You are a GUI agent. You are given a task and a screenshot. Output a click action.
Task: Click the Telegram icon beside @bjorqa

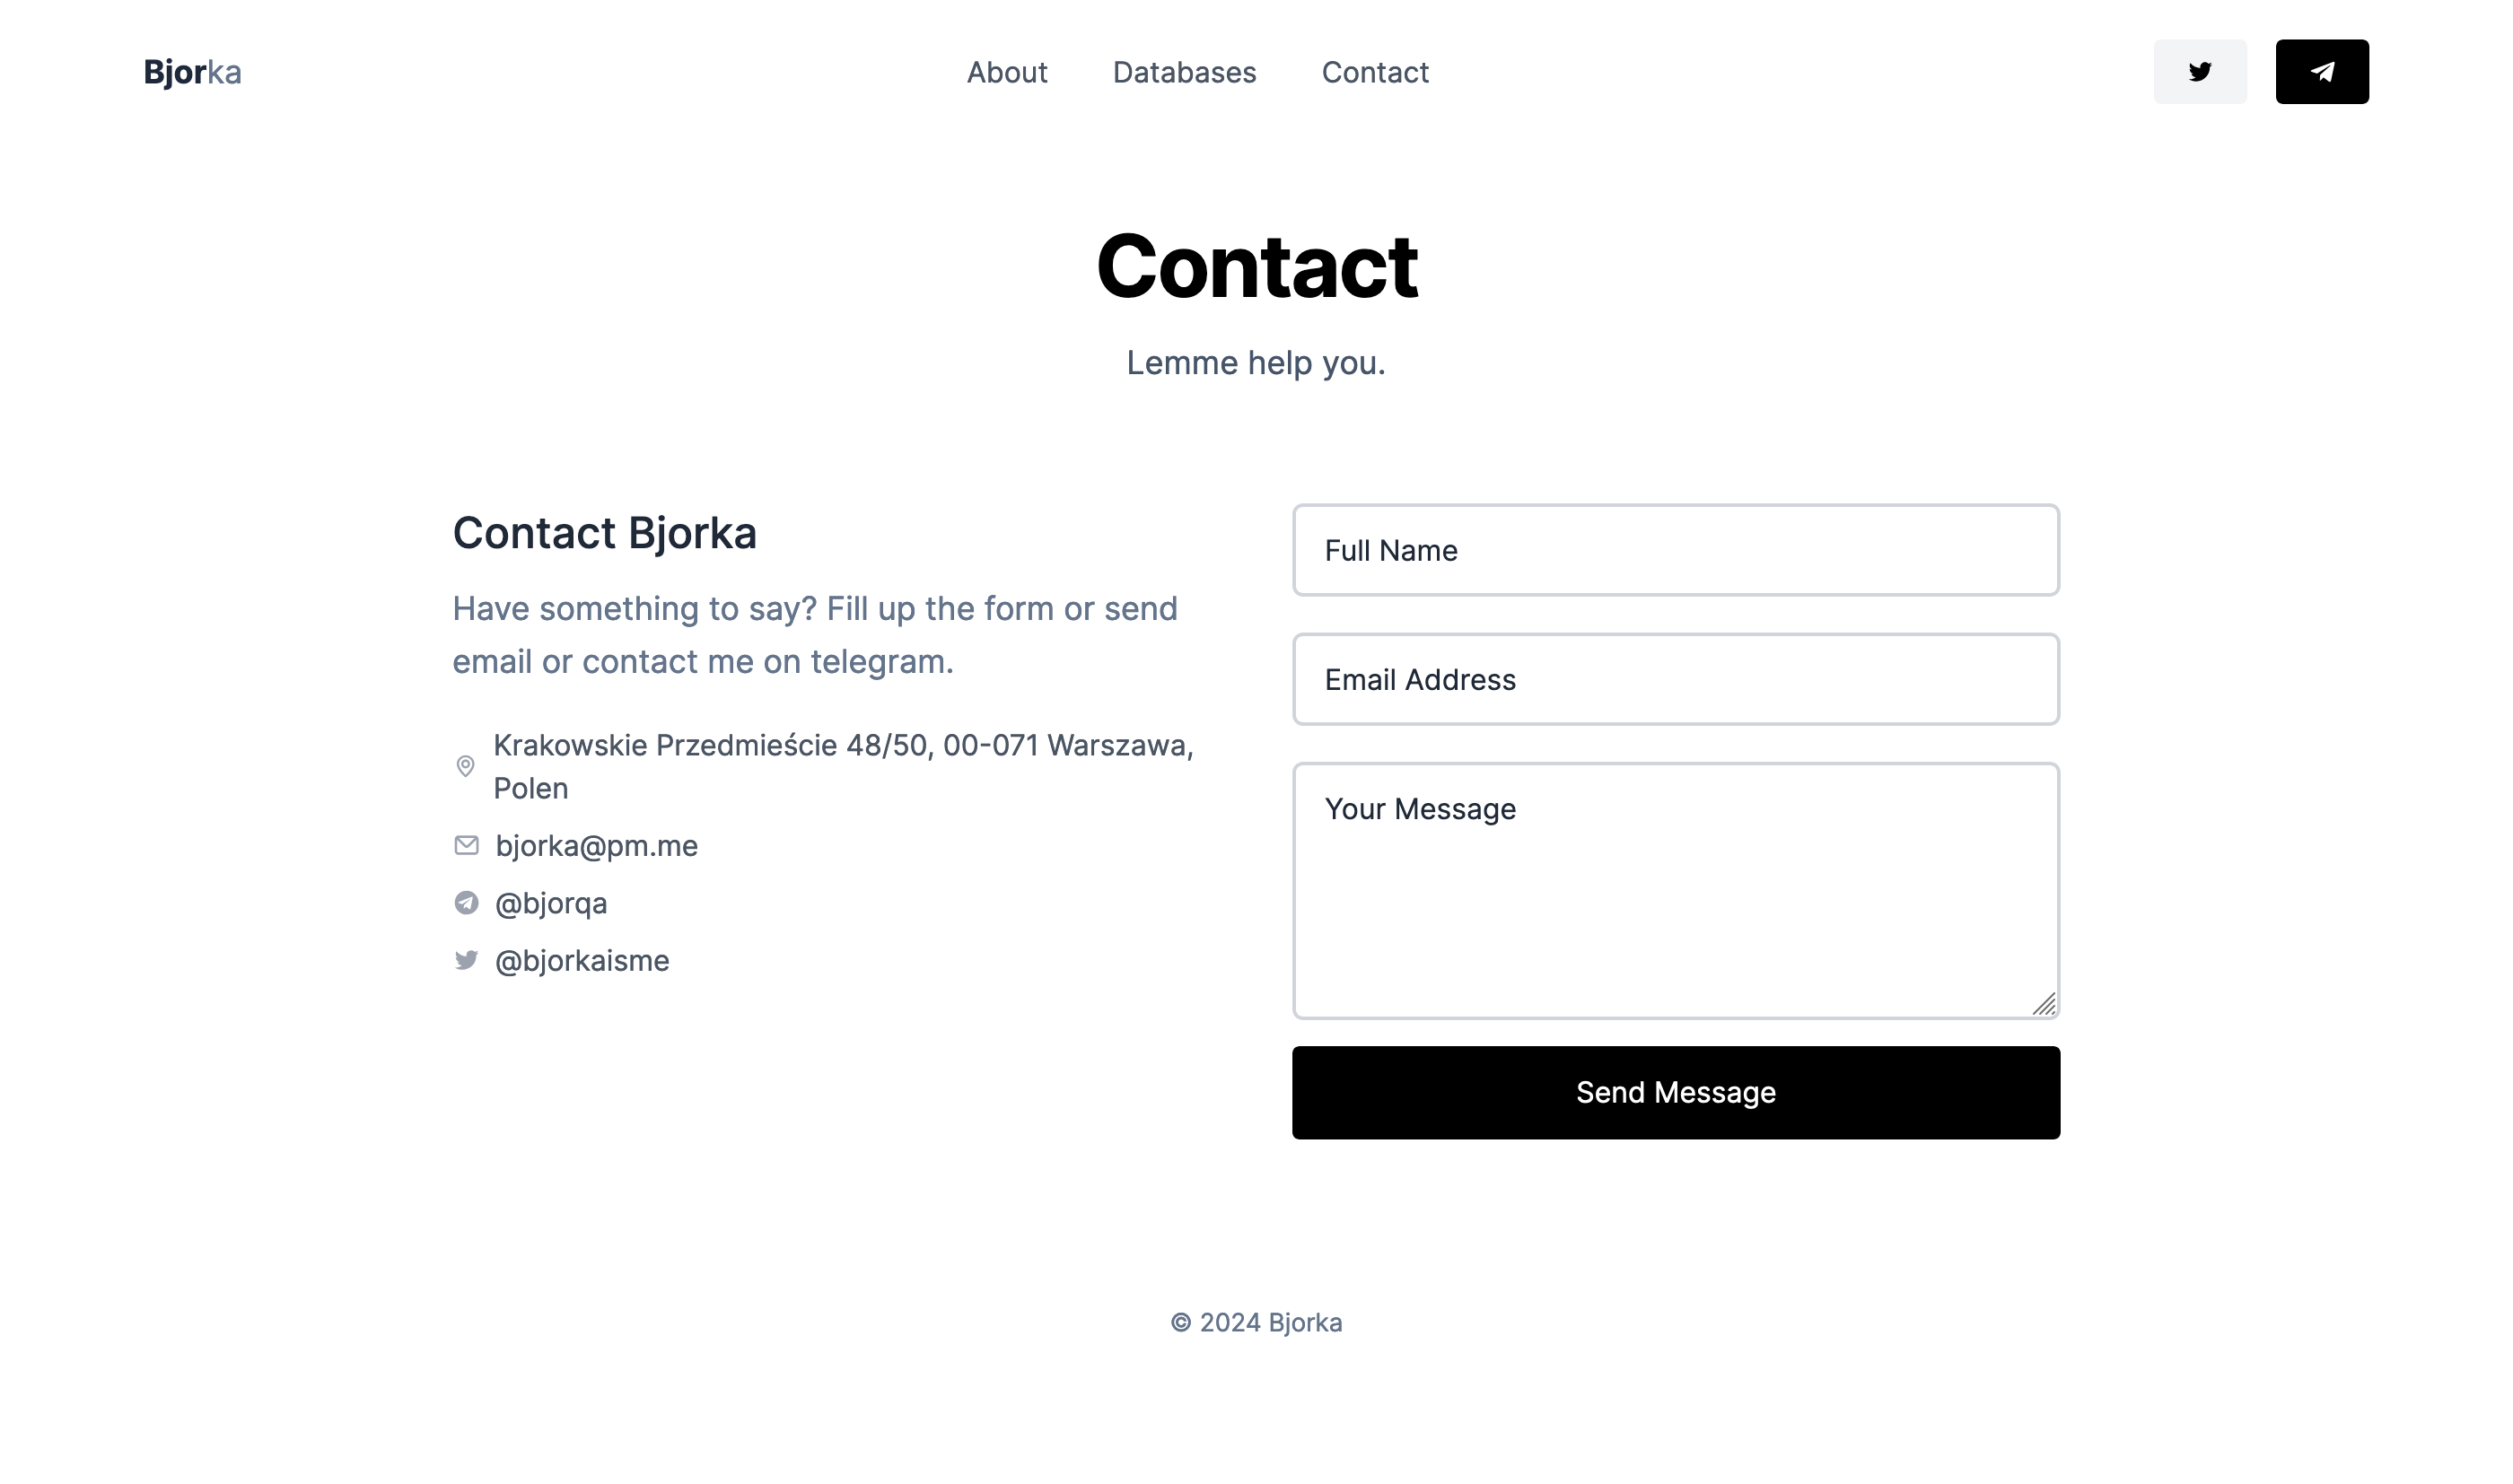(x=466, y=903)
